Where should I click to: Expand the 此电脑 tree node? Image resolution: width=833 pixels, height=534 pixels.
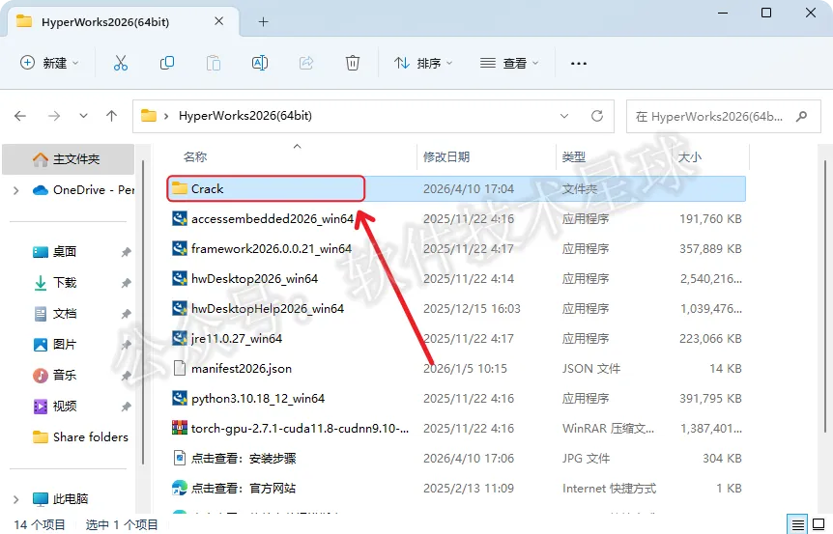pyautogui.click(x=15, y=499)
